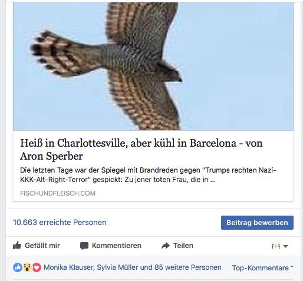The image size is (303, 281).
Task: Open the Top-Kommentare sorting dropdown
Action: pyautogui.click(x=263, y=267)
